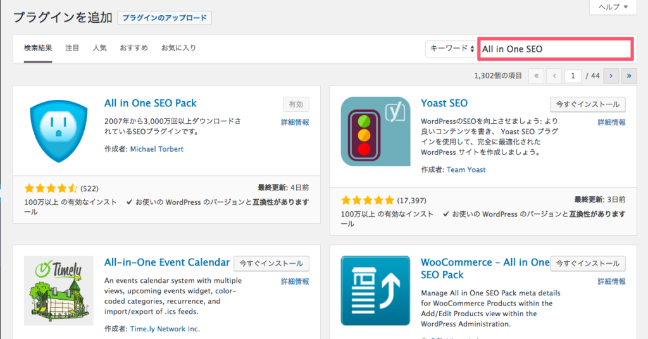Click the 有効 button for All in One SEO Pack
This screenshot has width=648, height=339.
pos(296,104)
